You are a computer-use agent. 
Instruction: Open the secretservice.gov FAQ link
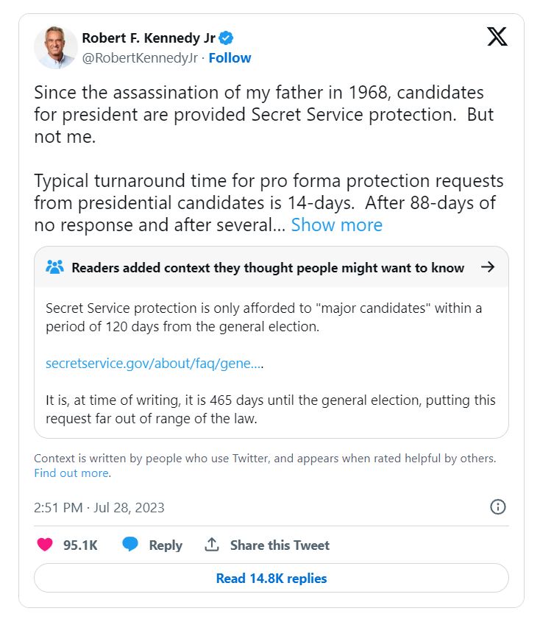click(154, 364)
